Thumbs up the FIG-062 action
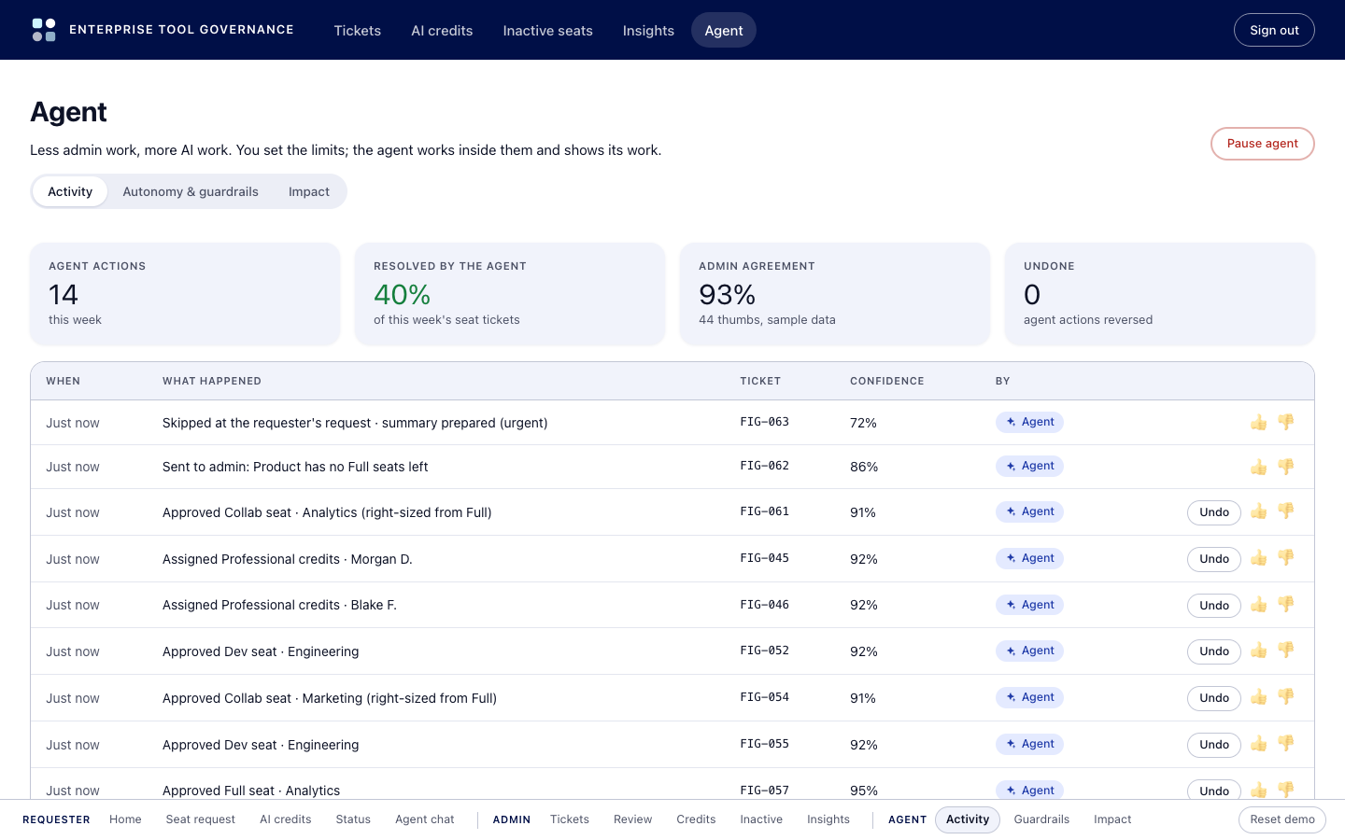1345x840 pixels. click(1259, 467)
